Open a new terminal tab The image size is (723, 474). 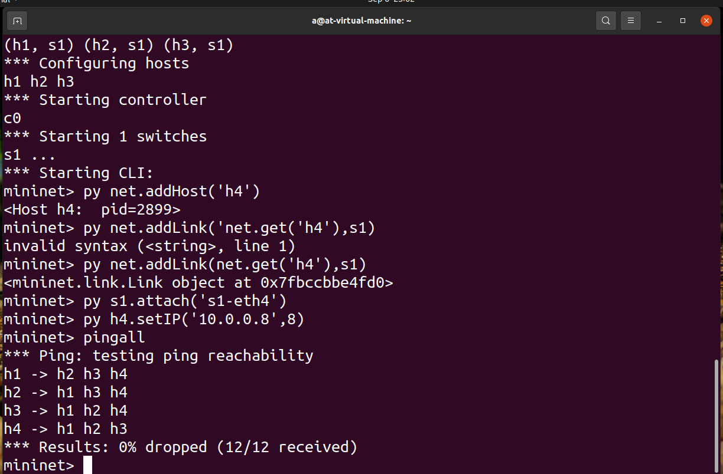coord(17,21)
